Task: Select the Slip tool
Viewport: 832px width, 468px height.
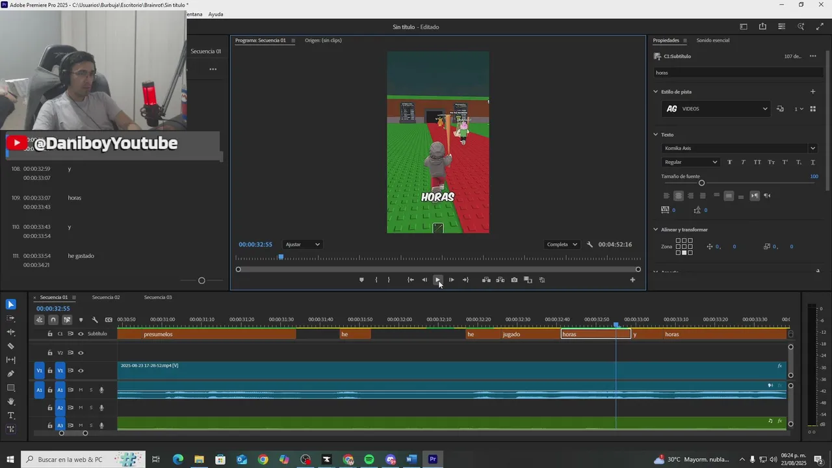Action: click(10, 359)
